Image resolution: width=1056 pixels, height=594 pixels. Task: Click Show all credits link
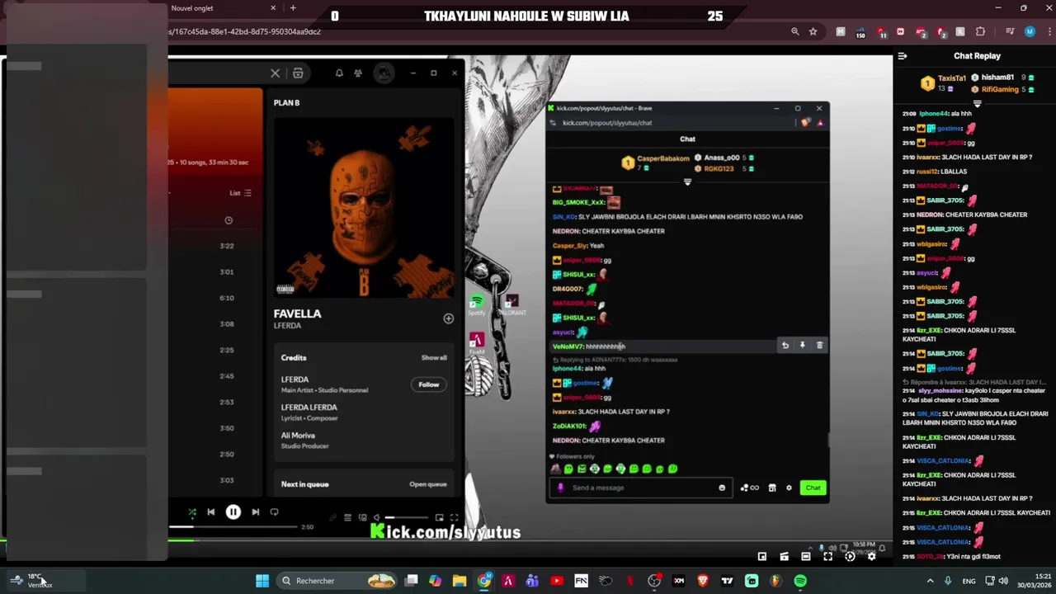click(434, 358)
